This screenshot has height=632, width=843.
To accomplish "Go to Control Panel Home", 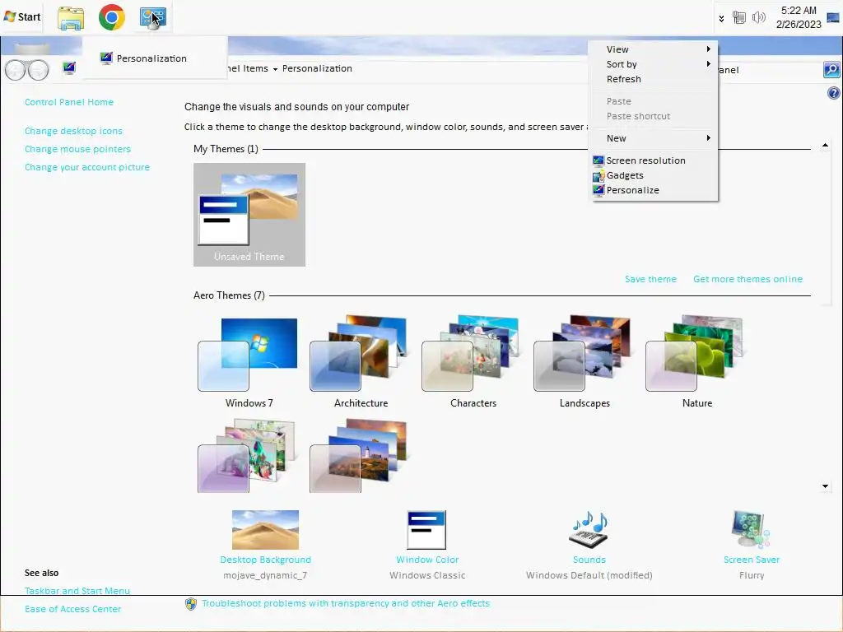I will [69, 102].
